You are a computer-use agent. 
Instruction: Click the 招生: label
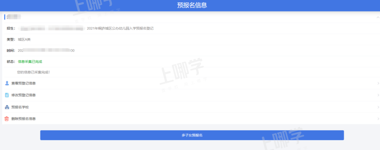pos(11,28)
